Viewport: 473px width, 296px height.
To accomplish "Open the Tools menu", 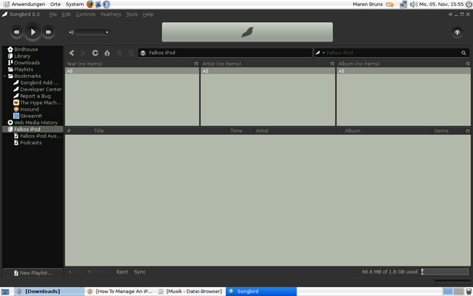I will 132,14.
